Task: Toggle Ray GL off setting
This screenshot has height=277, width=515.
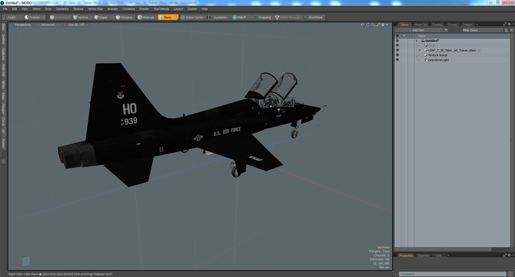Action: 76,25
